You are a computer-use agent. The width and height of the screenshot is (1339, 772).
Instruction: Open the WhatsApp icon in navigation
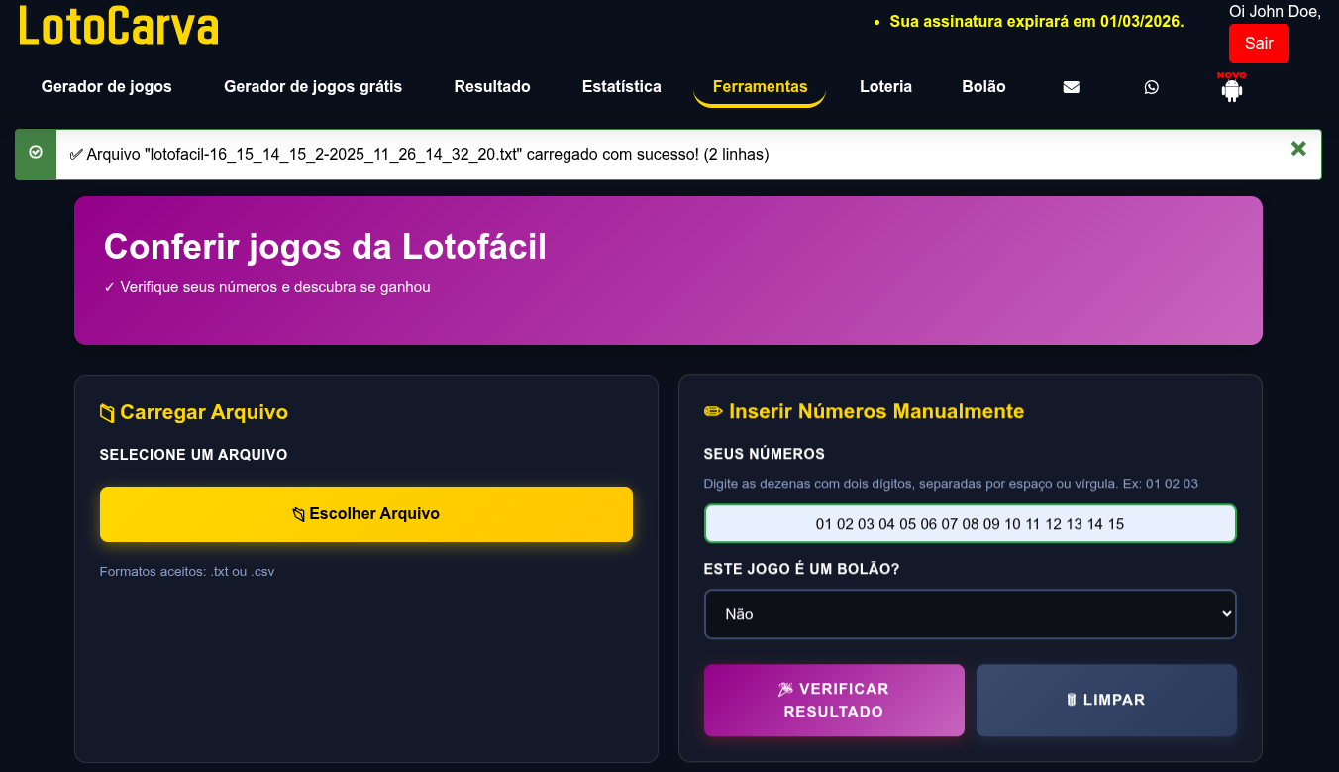click(x=1151, y=87)
